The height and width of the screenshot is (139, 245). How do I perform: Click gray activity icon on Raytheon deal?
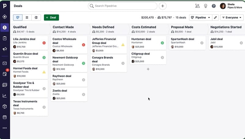(x=84, y=80)
